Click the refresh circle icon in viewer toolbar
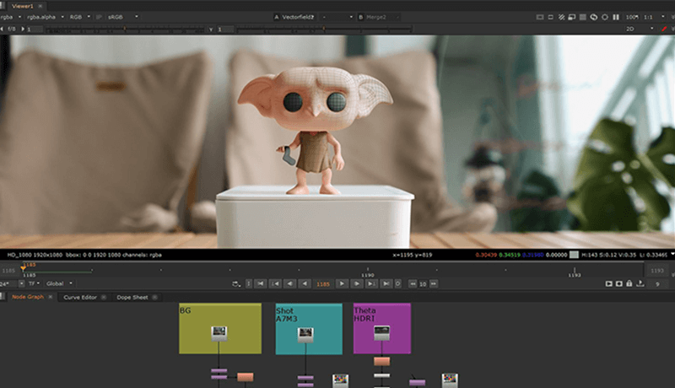Screen dimensions: 675x388 (x=605, y=17)
